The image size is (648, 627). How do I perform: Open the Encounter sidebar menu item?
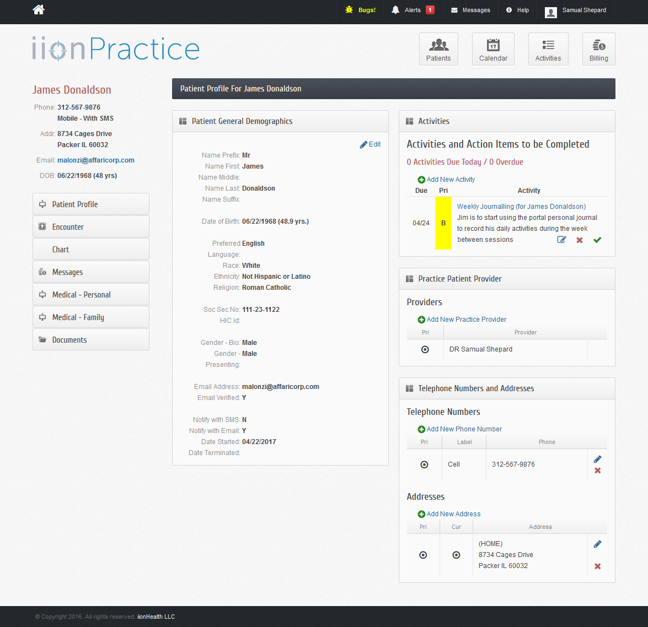[91, 227]
